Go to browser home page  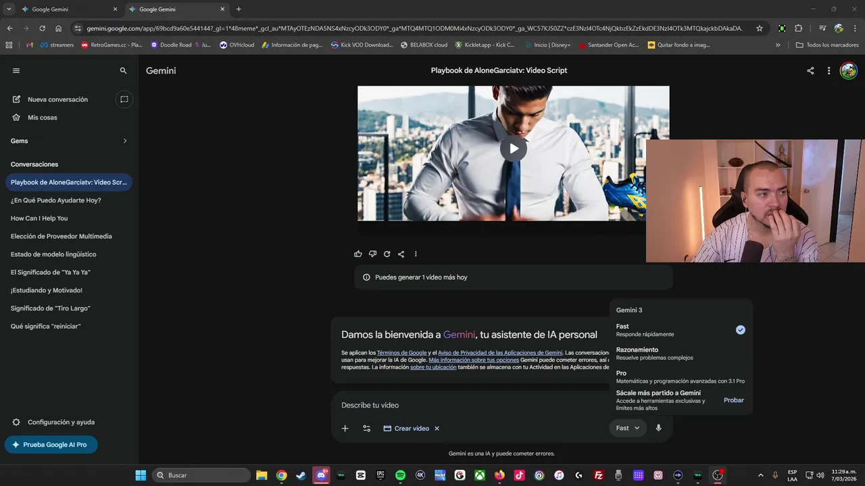(x=59, y=28)
